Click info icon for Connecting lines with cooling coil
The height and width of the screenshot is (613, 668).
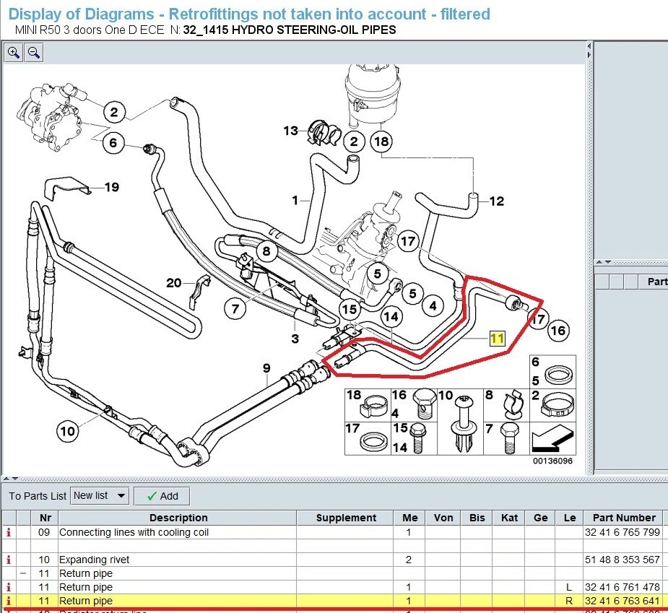pyautogui.click(x=8, y=532)
